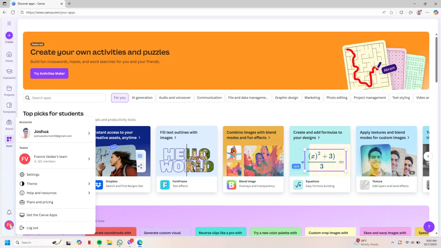Switch to the Graphic design category tab

287,98
